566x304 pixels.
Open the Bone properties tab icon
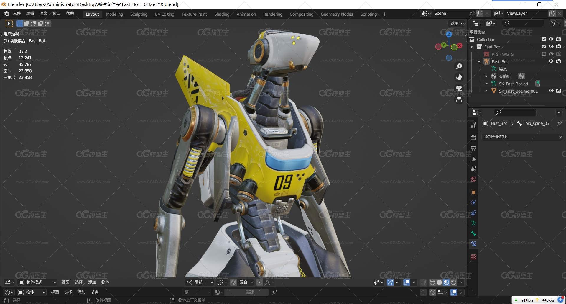click(x=473, y=234)
